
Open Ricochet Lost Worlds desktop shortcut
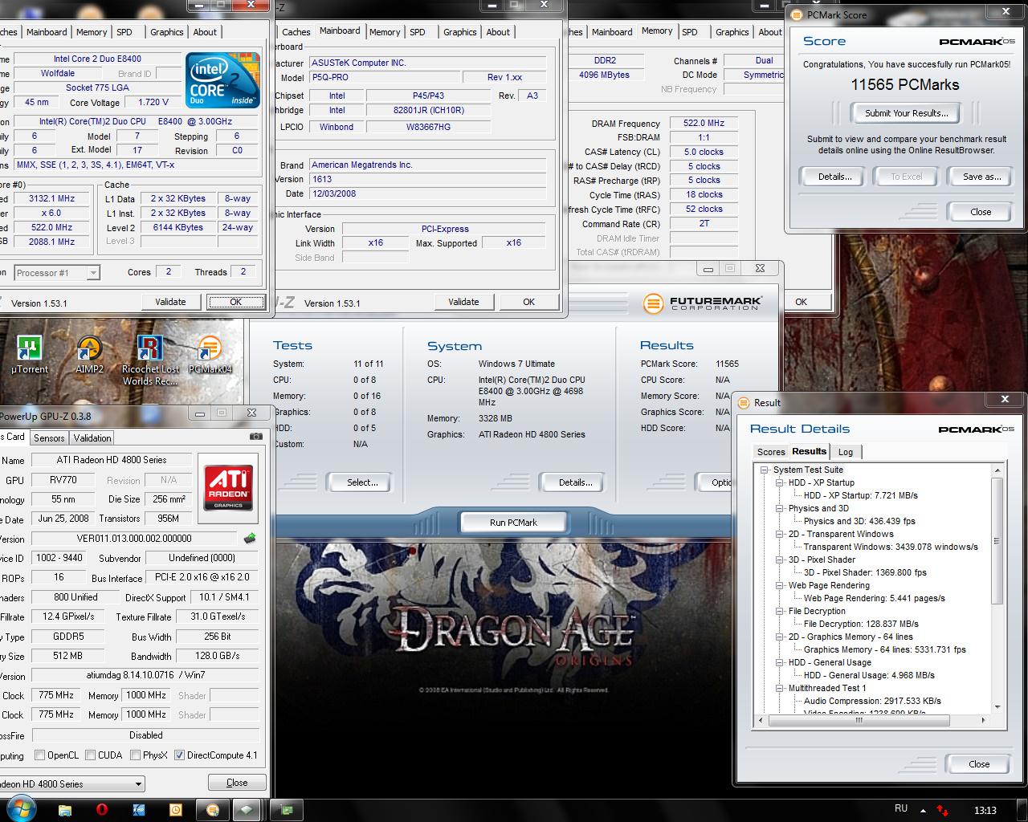coord(150,360)
